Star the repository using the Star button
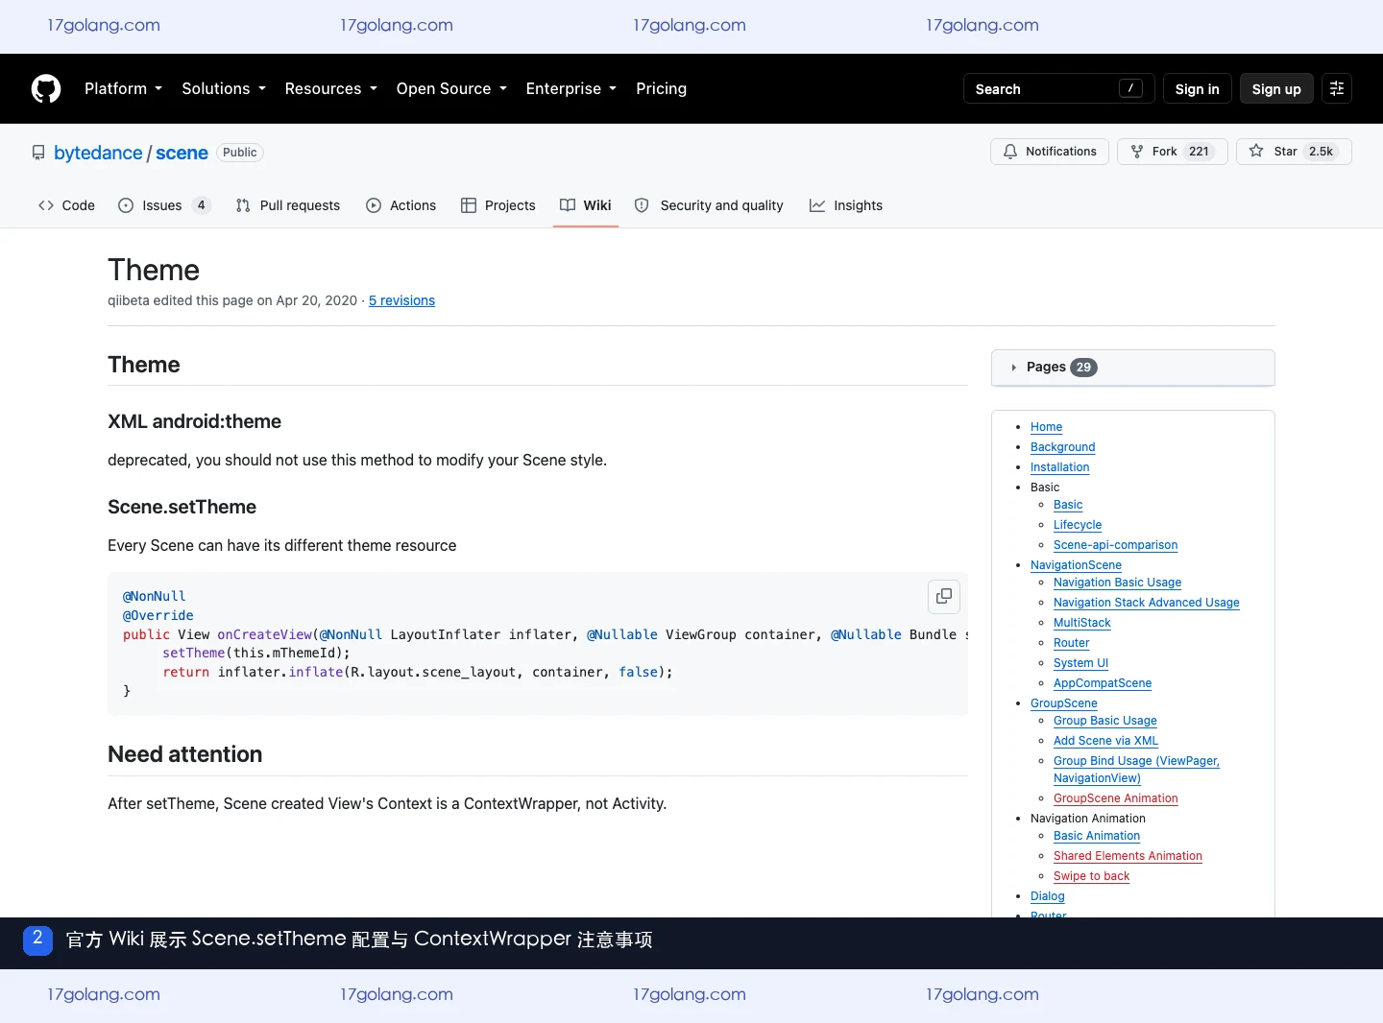Image resolution: width=1383 pixels, height=1023 pixels. click(1294, 152)
